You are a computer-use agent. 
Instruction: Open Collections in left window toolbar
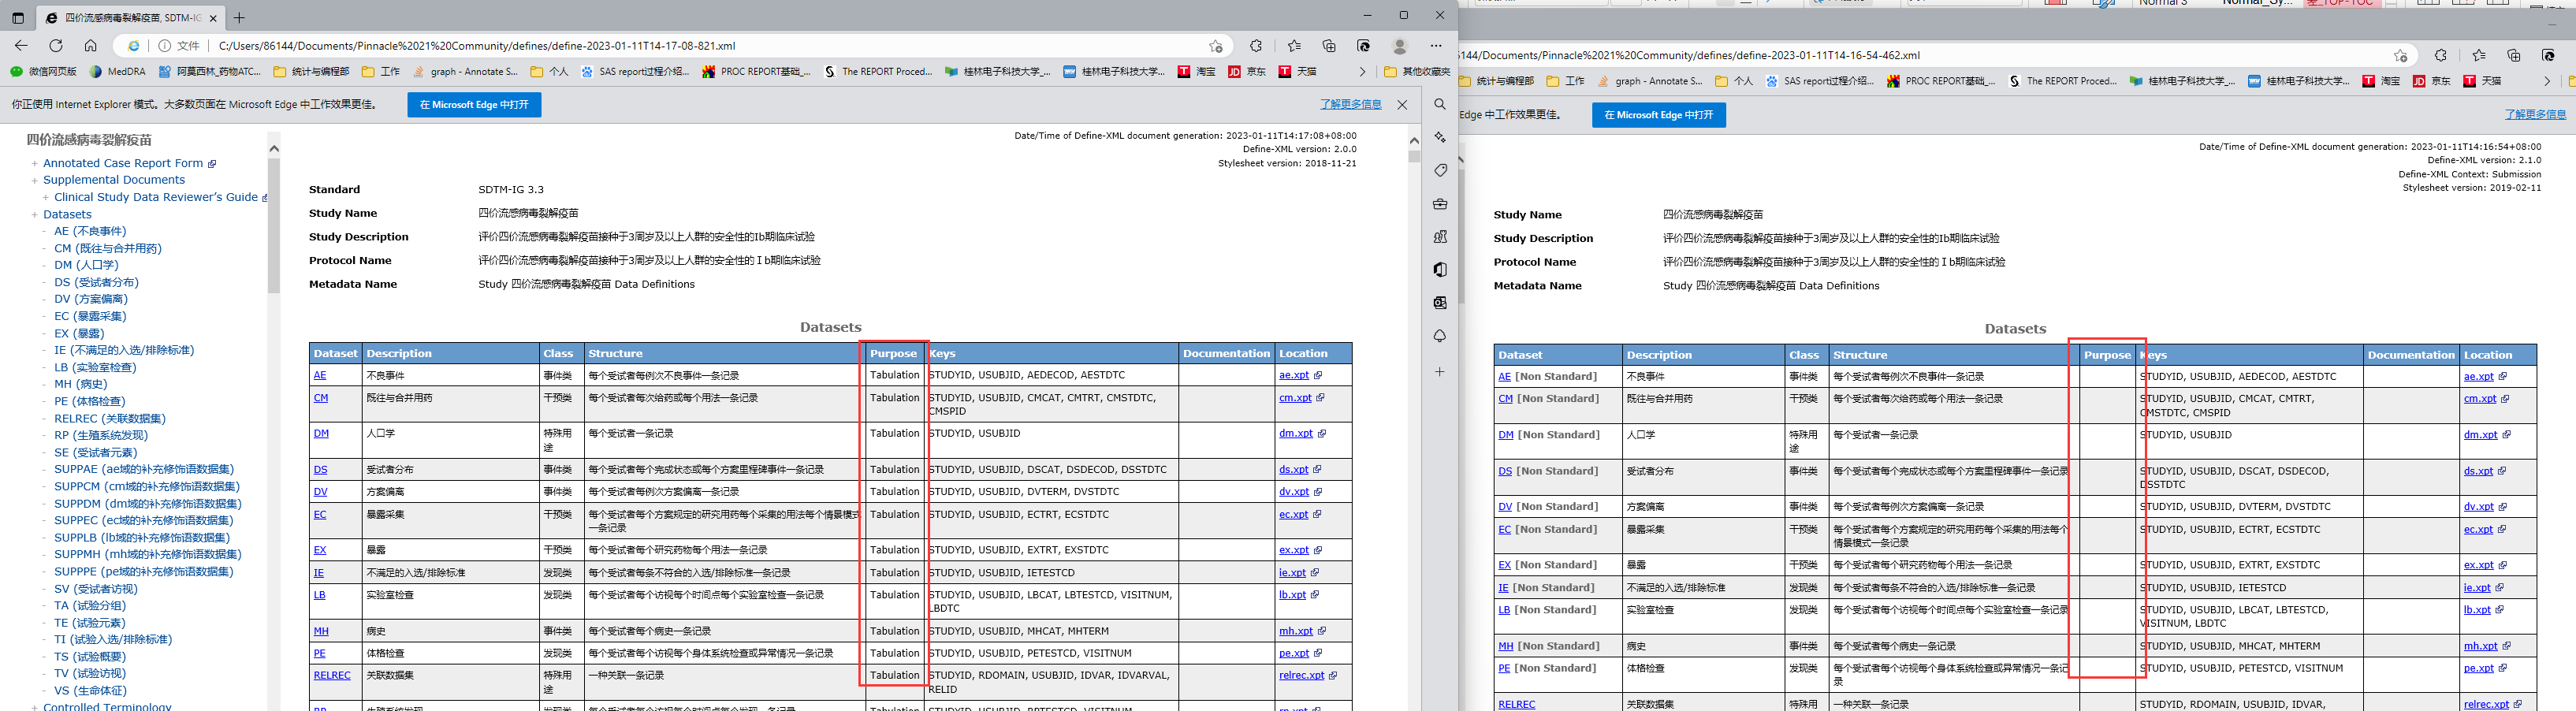[x=1329, y=46]
